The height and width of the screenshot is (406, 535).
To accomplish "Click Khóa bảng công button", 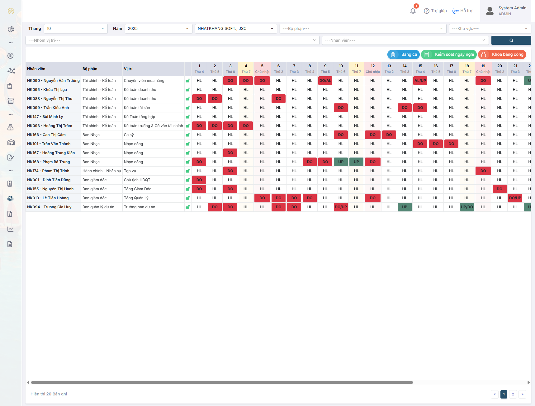I will pos(502,54).
